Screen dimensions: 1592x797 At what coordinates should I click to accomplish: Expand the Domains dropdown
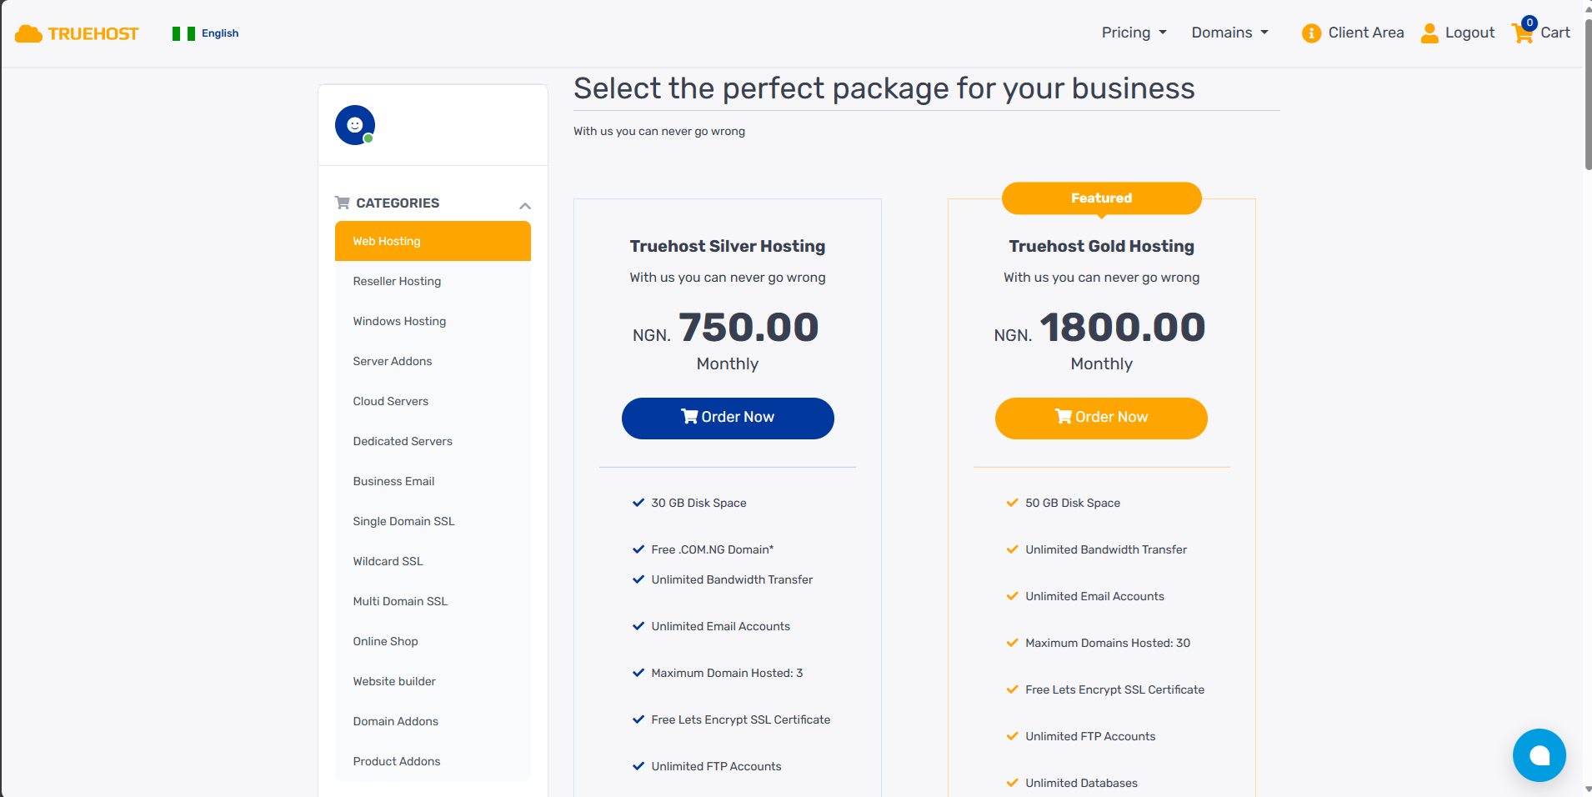(x=1229, y=33)
